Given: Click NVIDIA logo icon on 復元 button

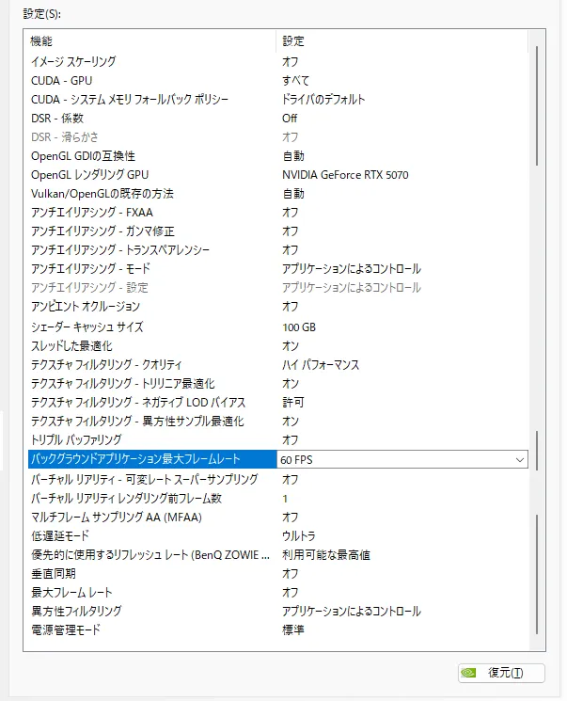Looking at the screenshot, I should 468,673.
